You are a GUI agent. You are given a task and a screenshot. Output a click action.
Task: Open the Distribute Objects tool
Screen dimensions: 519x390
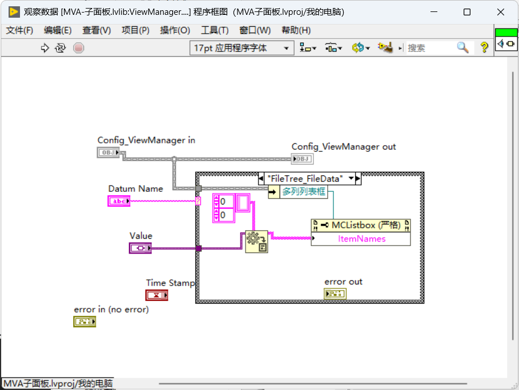pyautogui.click(x=333, y=48)
